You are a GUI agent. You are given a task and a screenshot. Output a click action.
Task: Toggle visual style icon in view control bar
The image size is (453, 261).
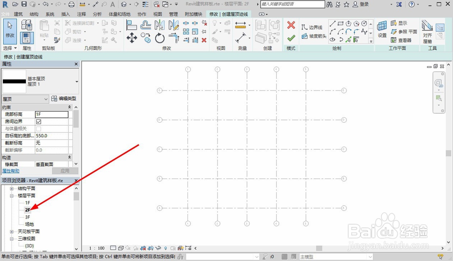pyautogui.click(x=120, y=248)
